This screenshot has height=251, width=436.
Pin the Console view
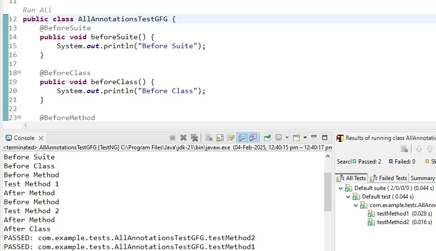coord(267,138)
